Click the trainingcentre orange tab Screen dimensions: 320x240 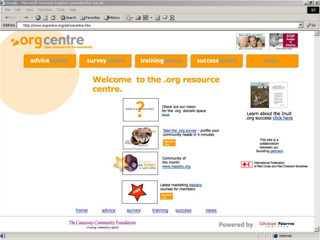(161, 61)
